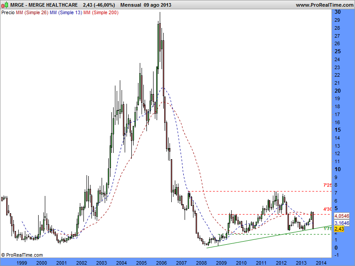Click the price change 2,43 (-46,00%)
This screenshot has width=355, height=266.
point(99,5)
